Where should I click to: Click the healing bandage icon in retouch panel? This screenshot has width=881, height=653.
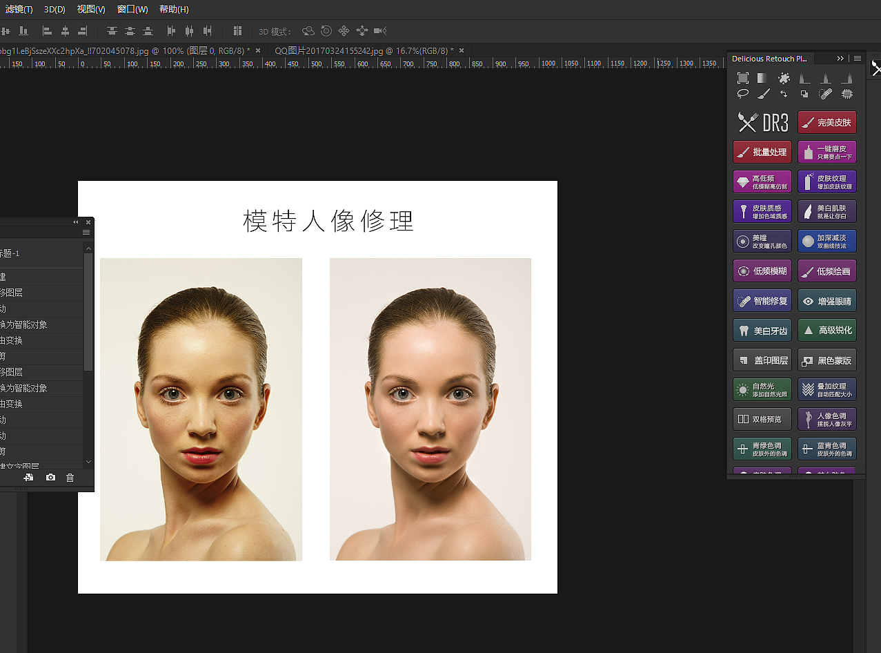coord(825,94)
